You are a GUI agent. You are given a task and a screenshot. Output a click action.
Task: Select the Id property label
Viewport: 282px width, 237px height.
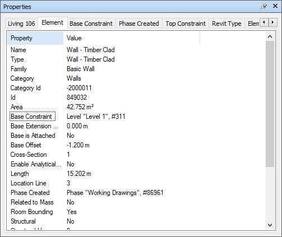pyautogui.click(x=13, y=97)
